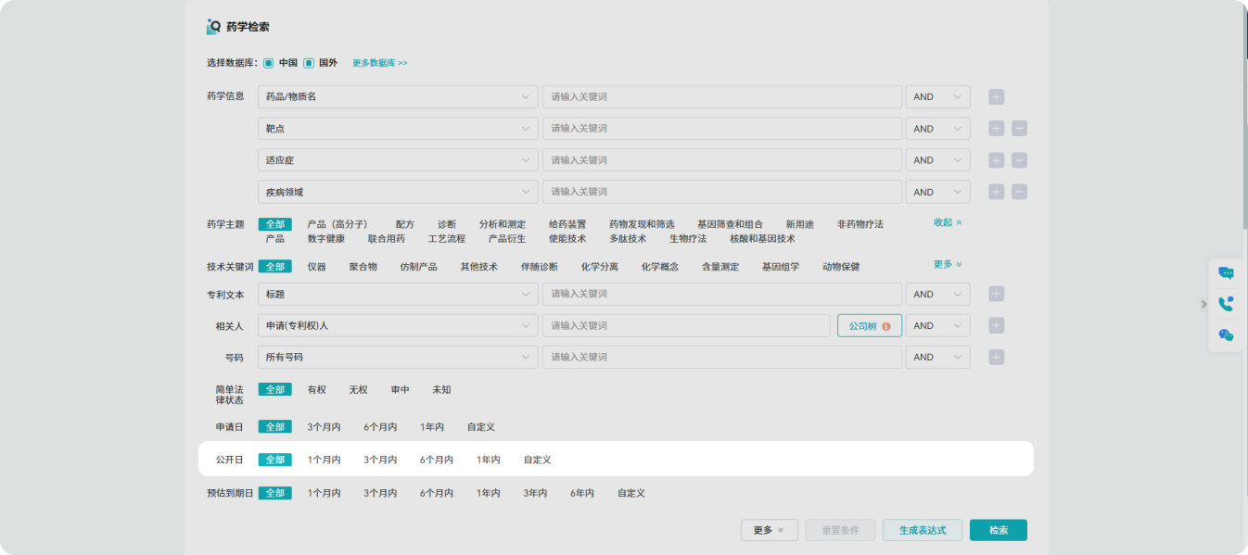Focus keyword input for 药品/物质名
Screen dimensions: 1248x555
tap(722, 97)
